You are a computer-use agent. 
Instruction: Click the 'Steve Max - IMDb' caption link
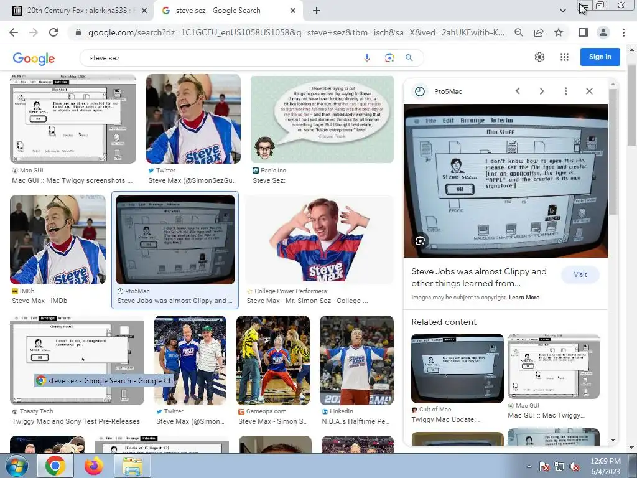39,301
